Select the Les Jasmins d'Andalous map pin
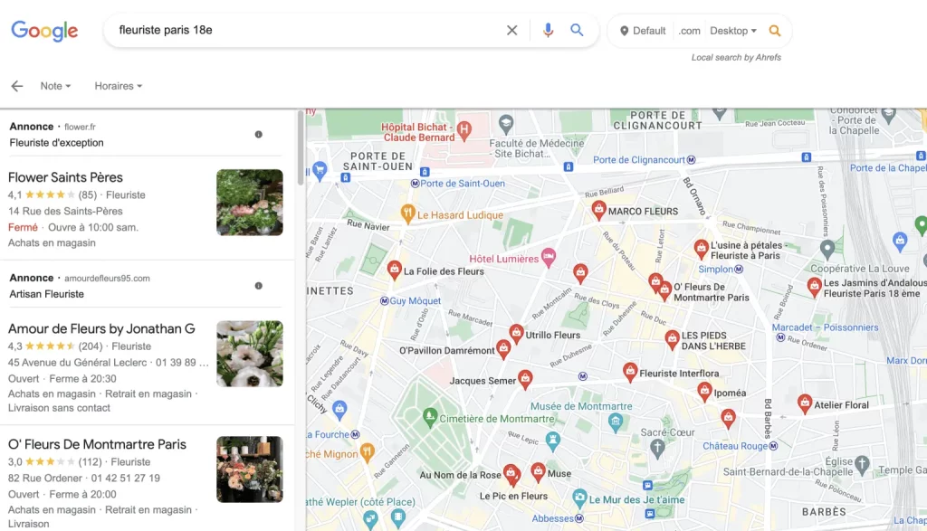The width and height of the screenshot is (927, 531). pos(814,287)
